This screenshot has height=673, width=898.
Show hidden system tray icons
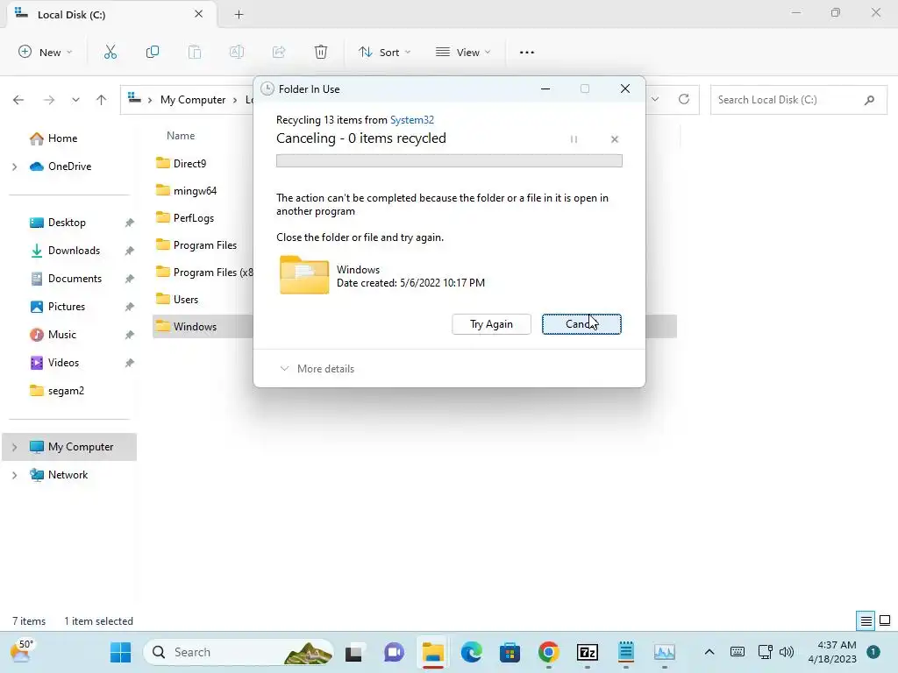(x=709, y=652)
